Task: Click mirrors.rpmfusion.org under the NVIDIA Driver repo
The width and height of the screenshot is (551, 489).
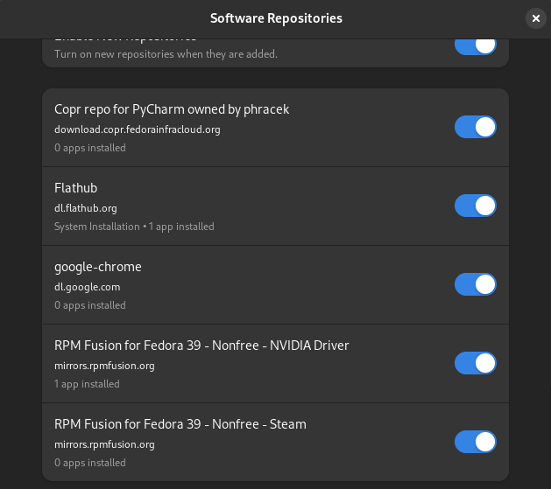Action: [x=104, y=366]
